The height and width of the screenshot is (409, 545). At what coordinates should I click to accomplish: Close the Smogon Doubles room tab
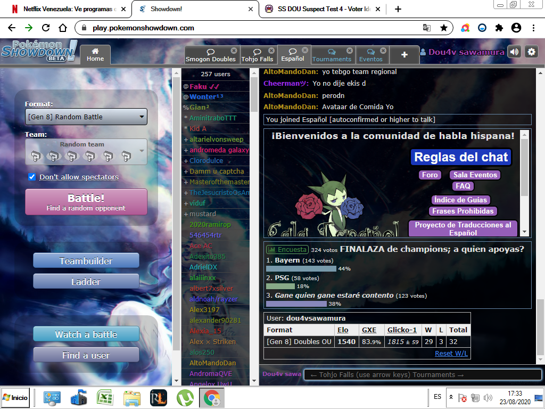click(234, 51)
